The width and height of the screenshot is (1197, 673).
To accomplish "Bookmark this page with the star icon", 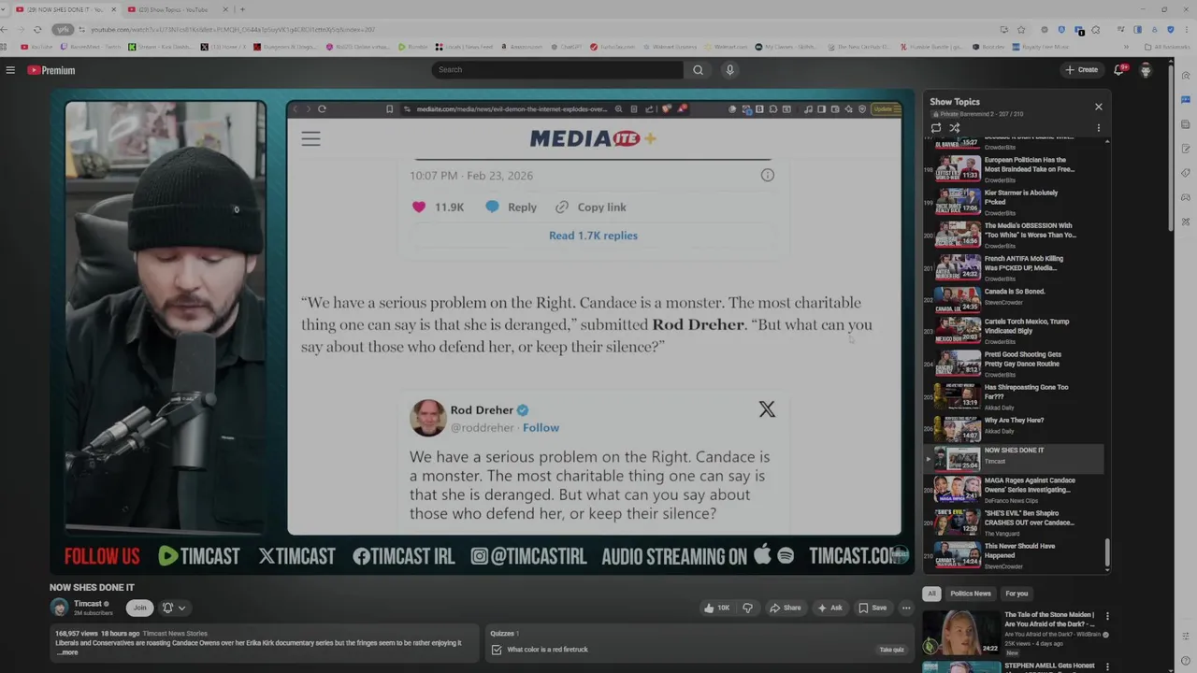I will click(x=1021, y=29).
